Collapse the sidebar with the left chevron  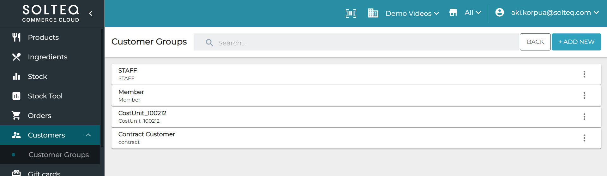click(x=91, y=13)
